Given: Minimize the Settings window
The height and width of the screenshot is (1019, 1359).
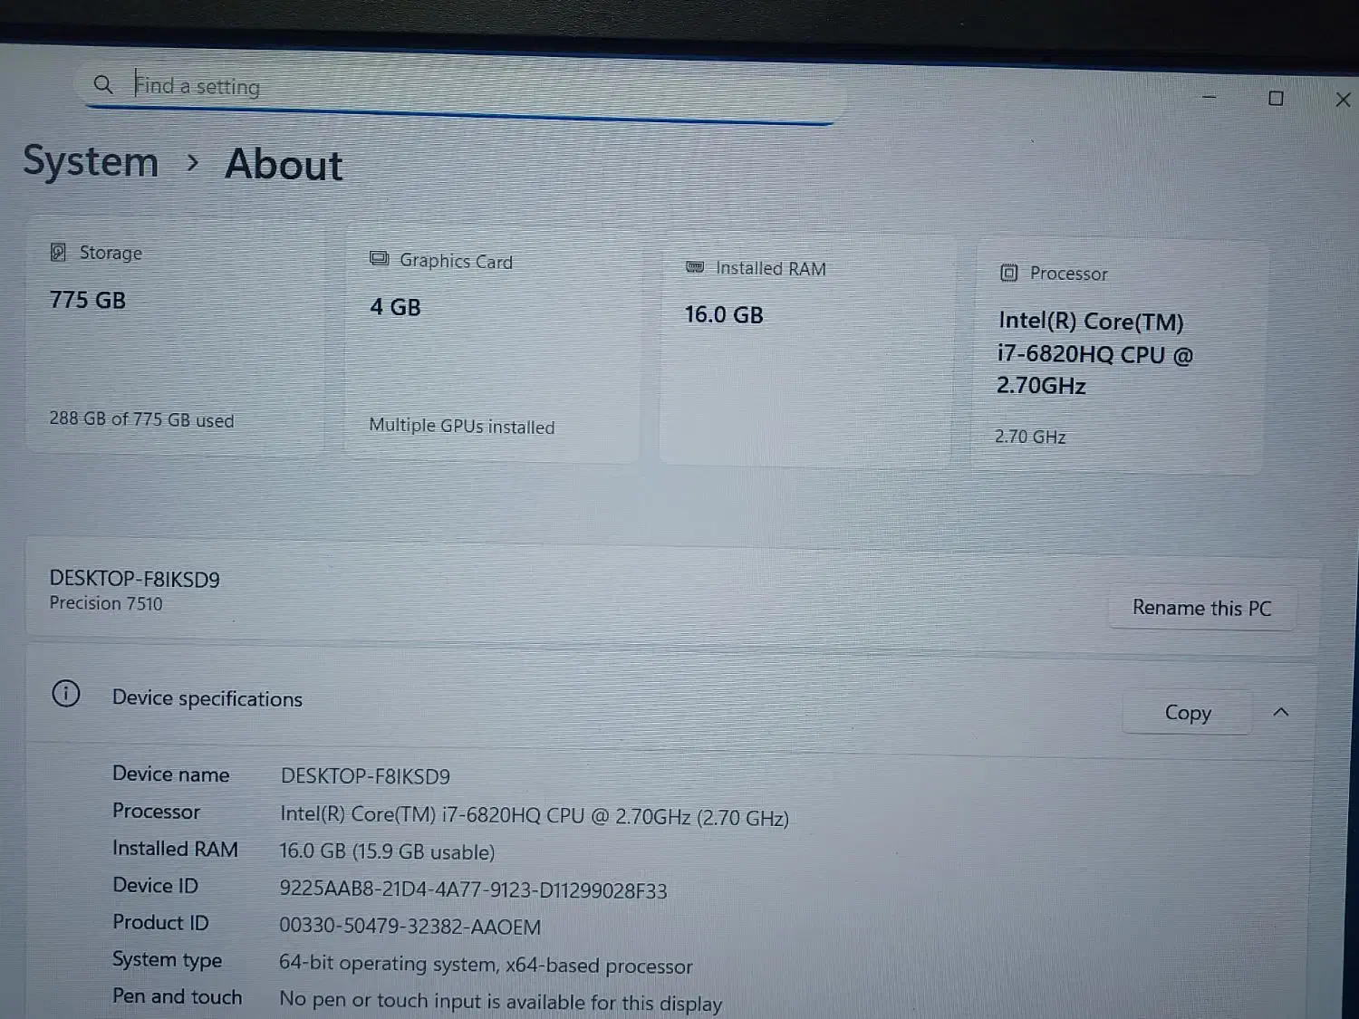Looking at the screenshot, I should click(1209, 97).
